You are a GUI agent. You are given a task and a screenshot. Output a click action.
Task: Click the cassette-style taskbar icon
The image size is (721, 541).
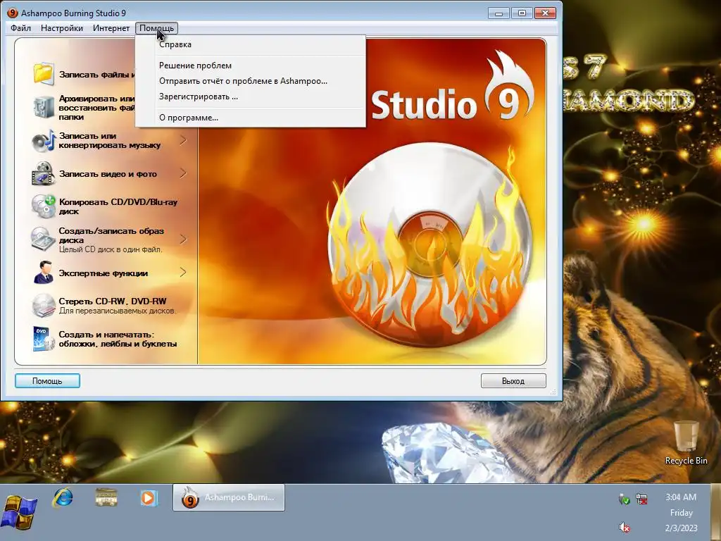[106, 498]
